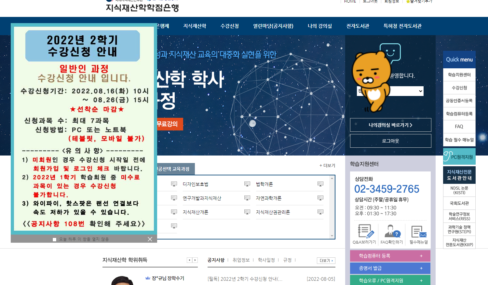Click 나의강의실 바로가기 button

(390, 125)
